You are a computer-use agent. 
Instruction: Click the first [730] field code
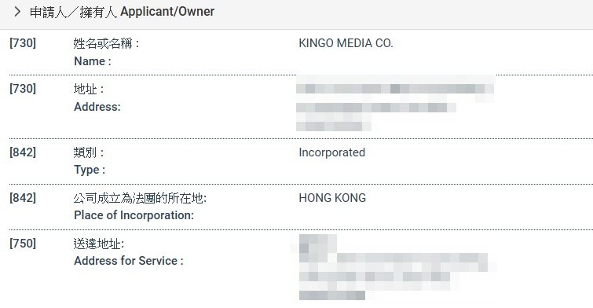pos(23,43)
